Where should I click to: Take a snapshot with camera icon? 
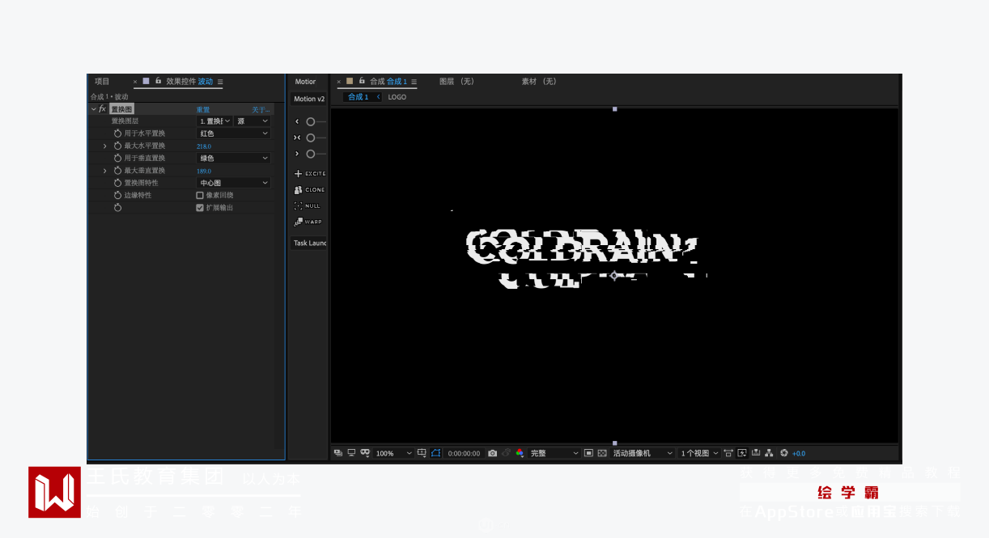492,453
